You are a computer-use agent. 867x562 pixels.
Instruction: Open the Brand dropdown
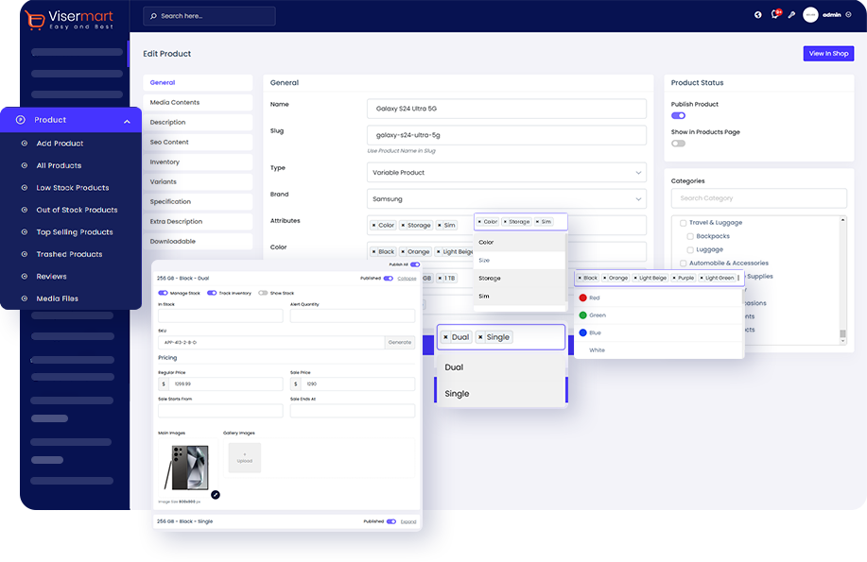pos(507,199)
